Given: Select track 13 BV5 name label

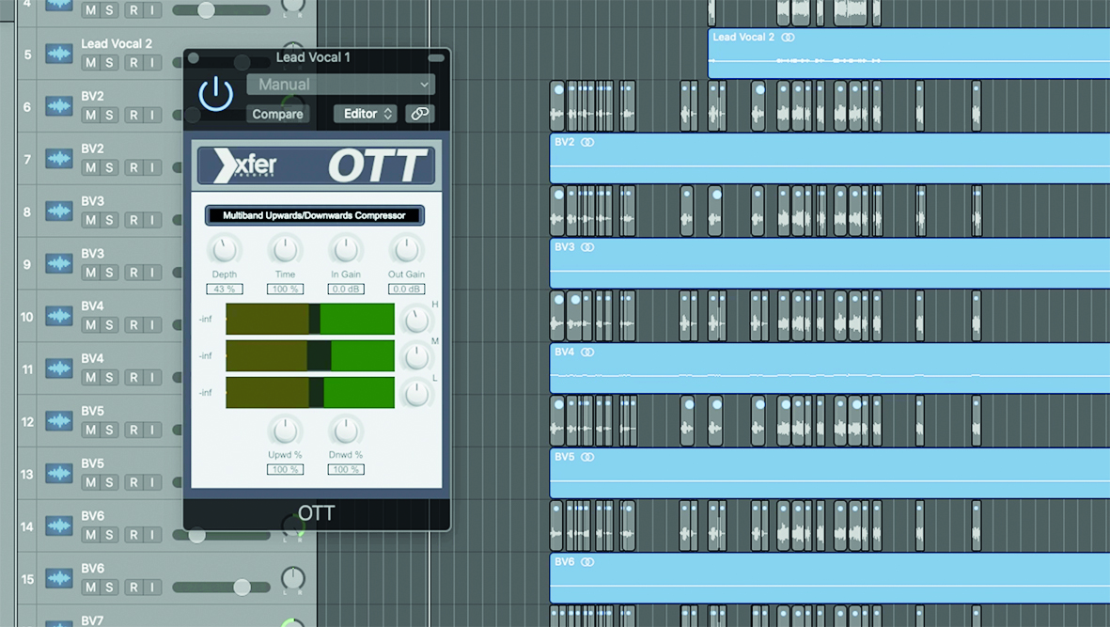Looking at the screenshot, I should (x=93, y=462).
